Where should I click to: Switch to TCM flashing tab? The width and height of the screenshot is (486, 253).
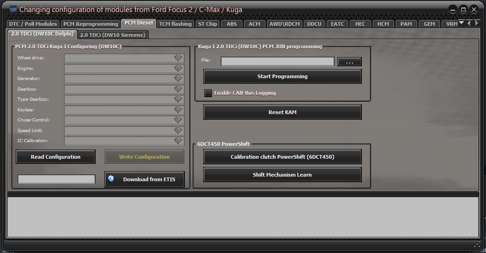point(175,24)
